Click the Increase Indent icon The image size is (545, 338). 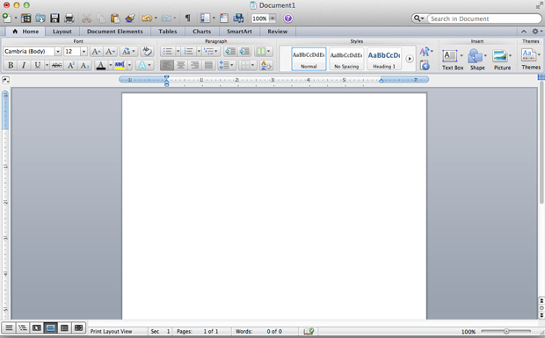[244, 52]
